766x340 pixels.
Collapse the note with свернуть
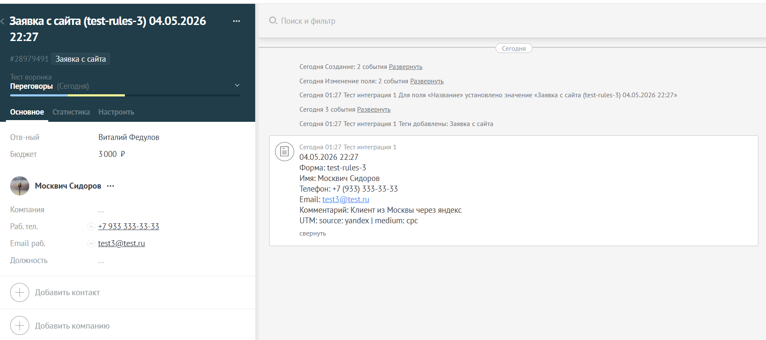pos(313,233)
